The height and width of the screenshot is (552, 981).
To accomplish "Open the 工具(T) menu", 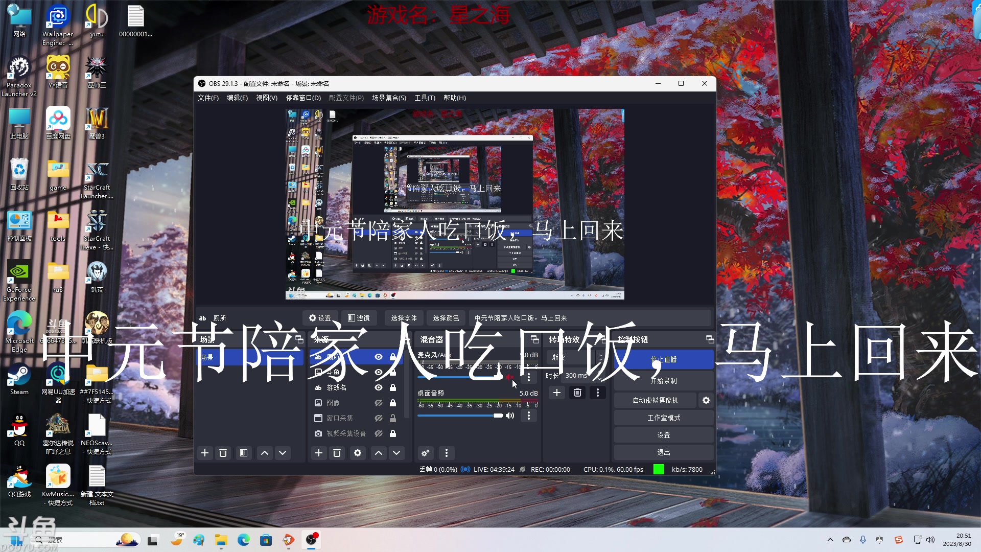I will pyautogui.click(x=425, y=98).
